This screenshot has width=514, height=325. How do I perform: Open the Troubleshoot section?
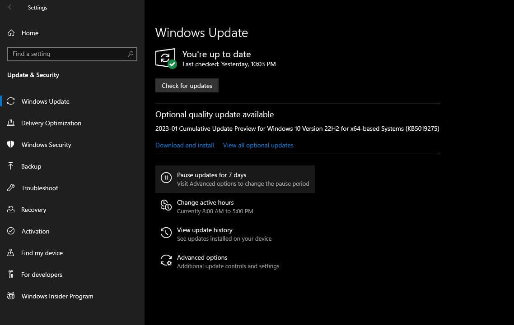click(40, 188)
